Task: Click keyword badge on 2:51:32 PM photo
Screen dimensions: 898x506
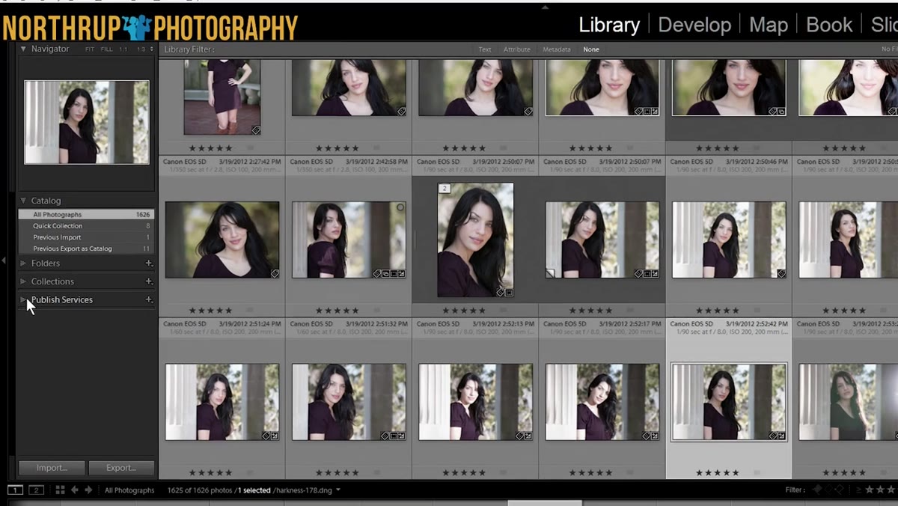Action: coord(385,436)
